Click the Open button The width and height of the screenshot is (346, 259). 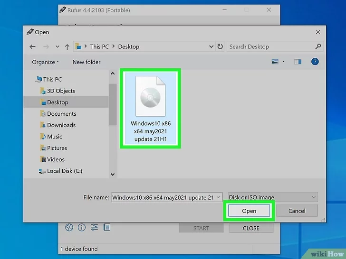[x=249, y=211]
